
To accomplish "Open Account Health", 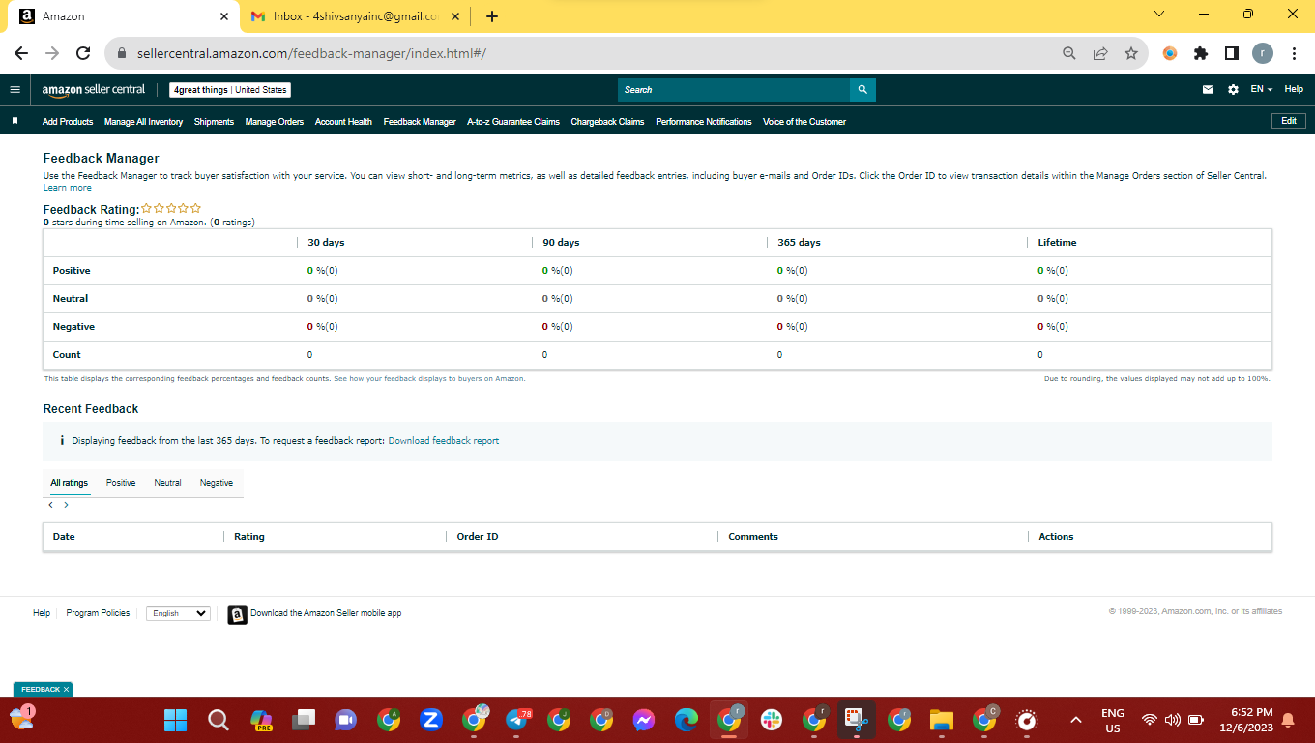I will tap(343, 122).
